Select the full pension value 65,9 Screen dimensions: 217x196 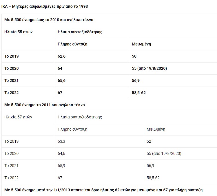61,166
